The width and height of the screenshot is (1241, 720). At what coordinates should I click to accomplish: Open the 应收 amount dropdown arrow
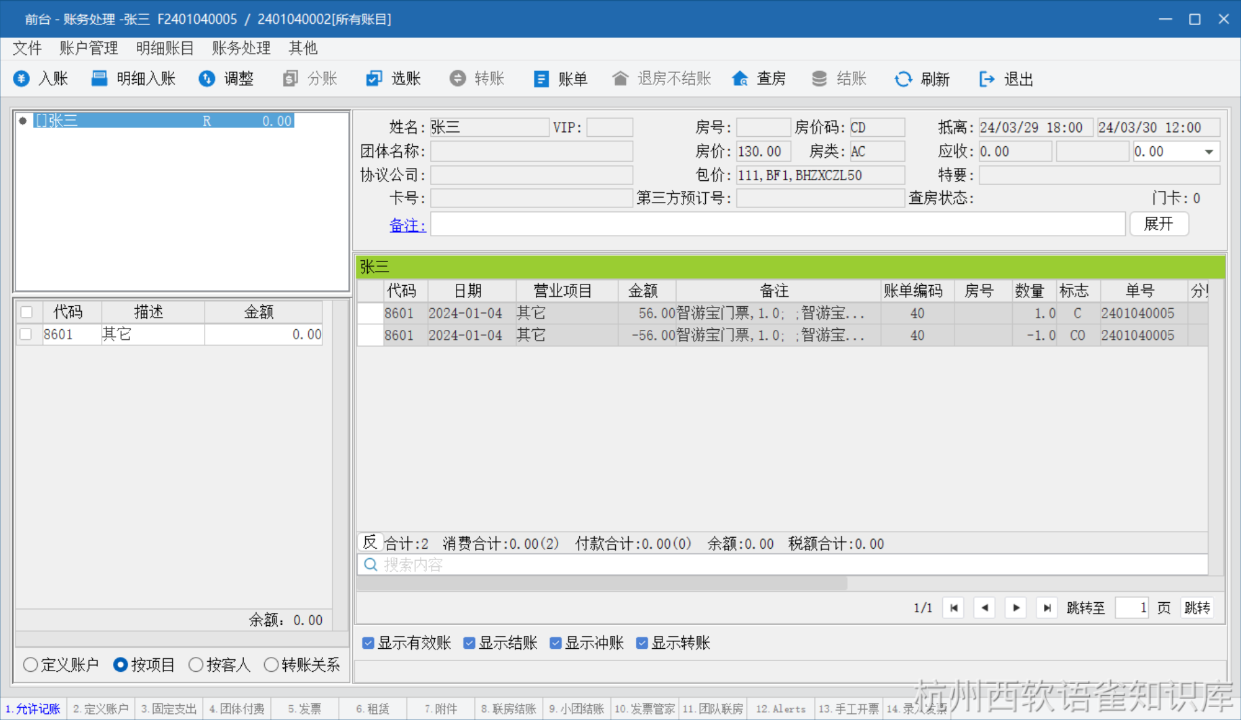coord(1209,152)
